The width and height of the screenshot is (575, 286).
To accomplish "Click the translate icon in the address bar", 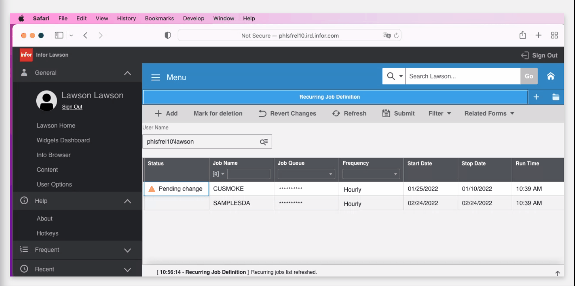I will pos(387,35).
